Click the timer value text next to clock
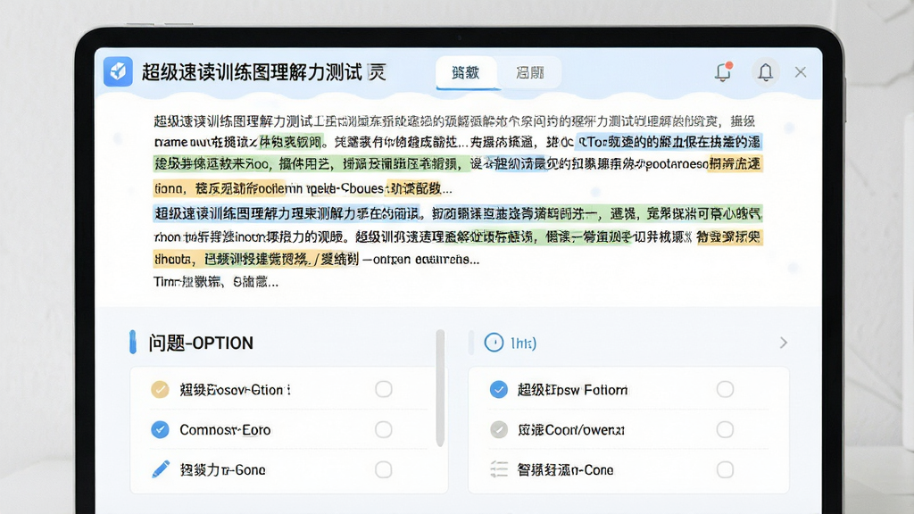The width and height of the screenshot is (914, 514). click(523, 344)
